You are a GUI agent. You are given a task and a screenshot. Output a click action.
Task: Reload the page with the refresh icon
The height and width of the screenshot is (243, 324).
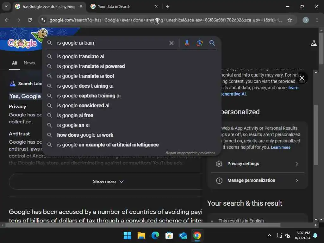(30, 20)
